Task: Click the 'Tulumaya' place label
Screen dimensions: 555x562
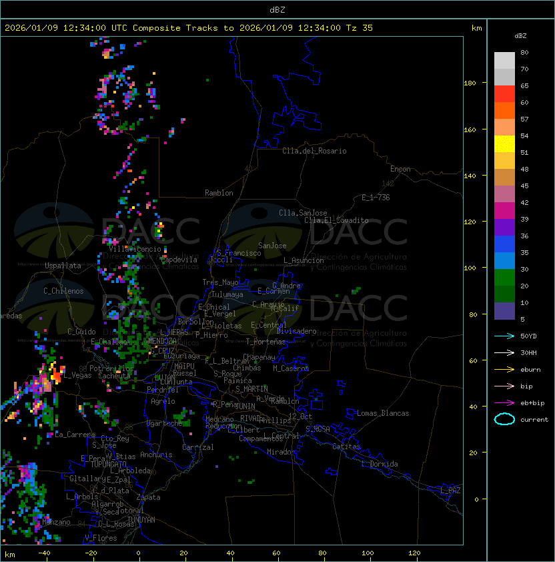Action: pyautogui.click(x=227, y=294)
